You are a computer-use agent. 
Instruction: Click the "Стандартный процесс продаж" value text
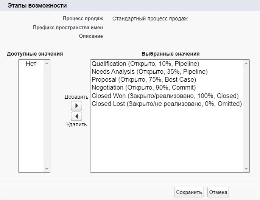point(150,19)
